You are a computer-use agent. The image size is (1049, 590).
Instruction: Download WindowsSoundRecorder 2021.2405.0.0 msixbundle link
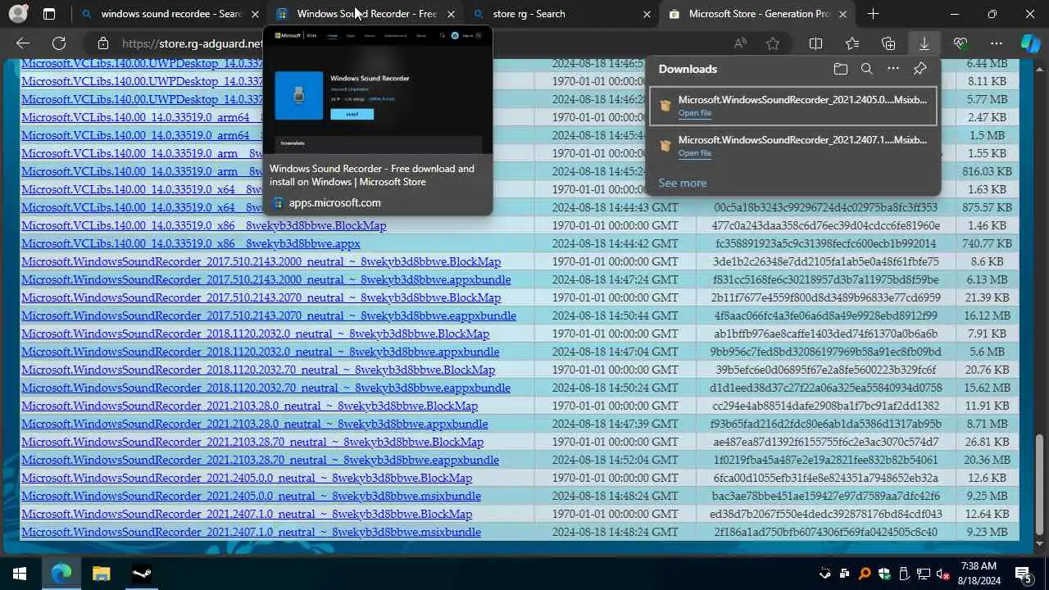(x=251, y=496)
